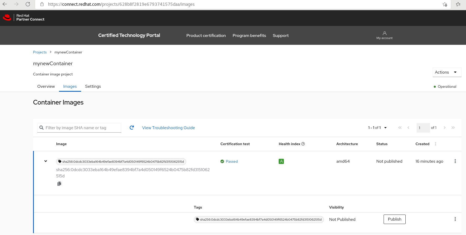466x235 pixels.
Task: Open the Actions dropdown
Action: (447, 72)
